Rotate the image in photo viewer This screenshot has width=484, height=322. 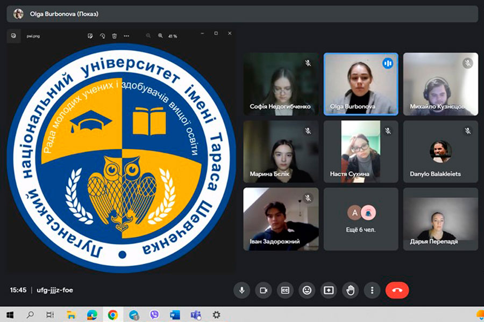(103, 36)
